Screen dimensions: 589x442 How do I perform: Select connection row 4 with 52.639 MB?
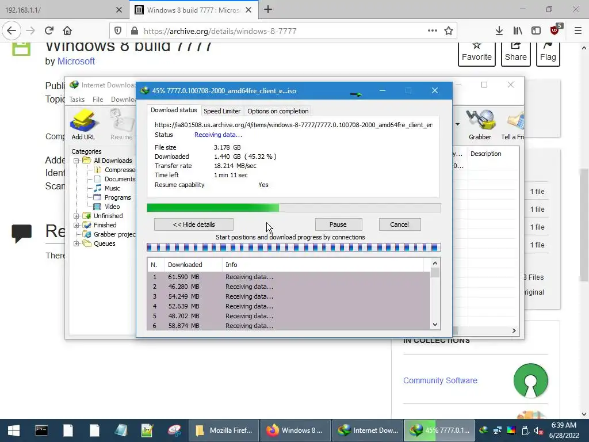[x=289, y=306]
